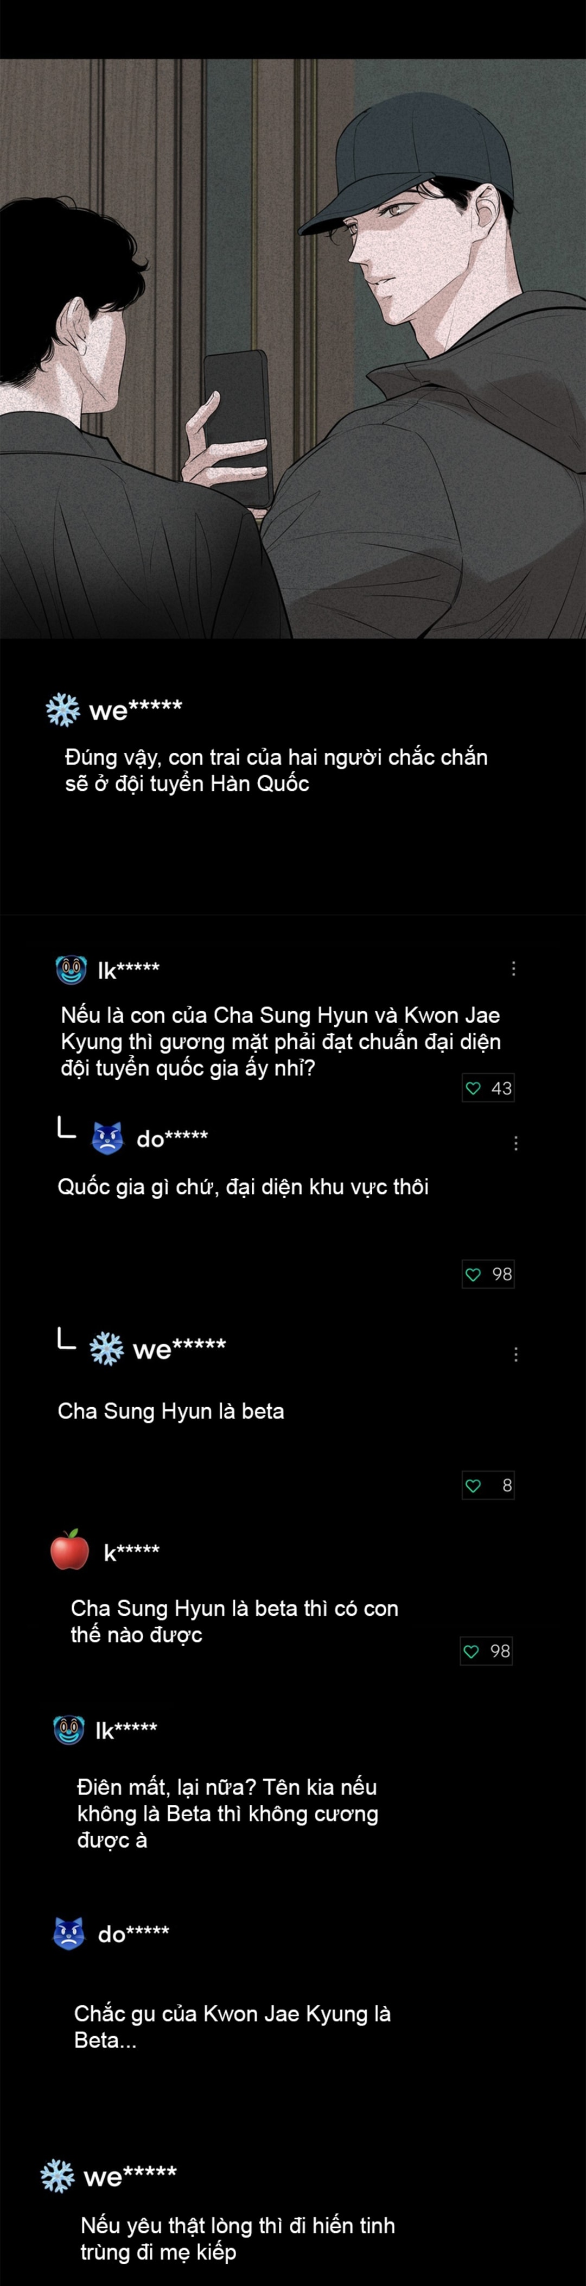Click snowflake avatar above the 'Đúng vậy' comment
586x2286 pixels.
(63, 710)
